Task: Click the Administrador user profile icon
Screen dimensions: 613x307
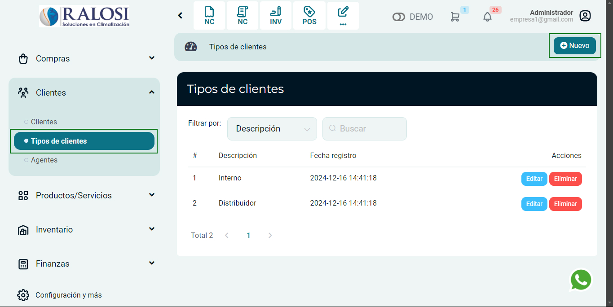Action: tap(585, 16)
